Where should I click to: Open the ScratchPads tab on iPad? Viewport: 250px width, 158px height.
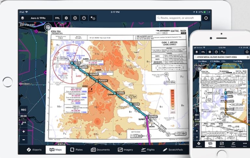tap(173, 150)
